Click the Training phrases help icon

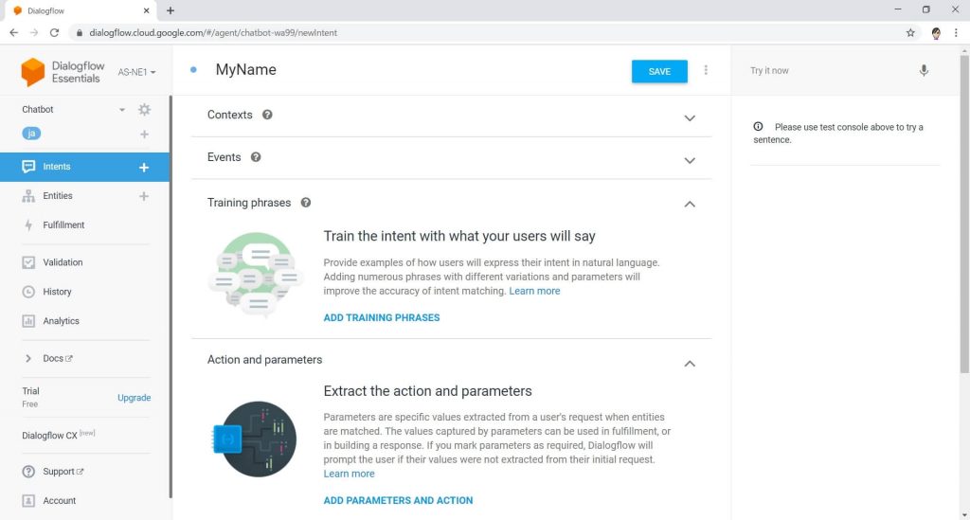pyautogui.click(x=306, y=202)
